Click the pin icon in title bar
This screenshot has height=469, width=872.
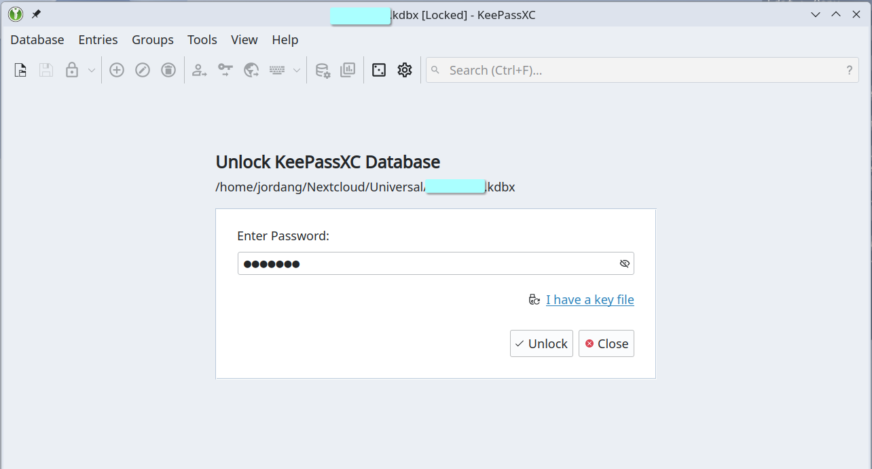point(36,14)
